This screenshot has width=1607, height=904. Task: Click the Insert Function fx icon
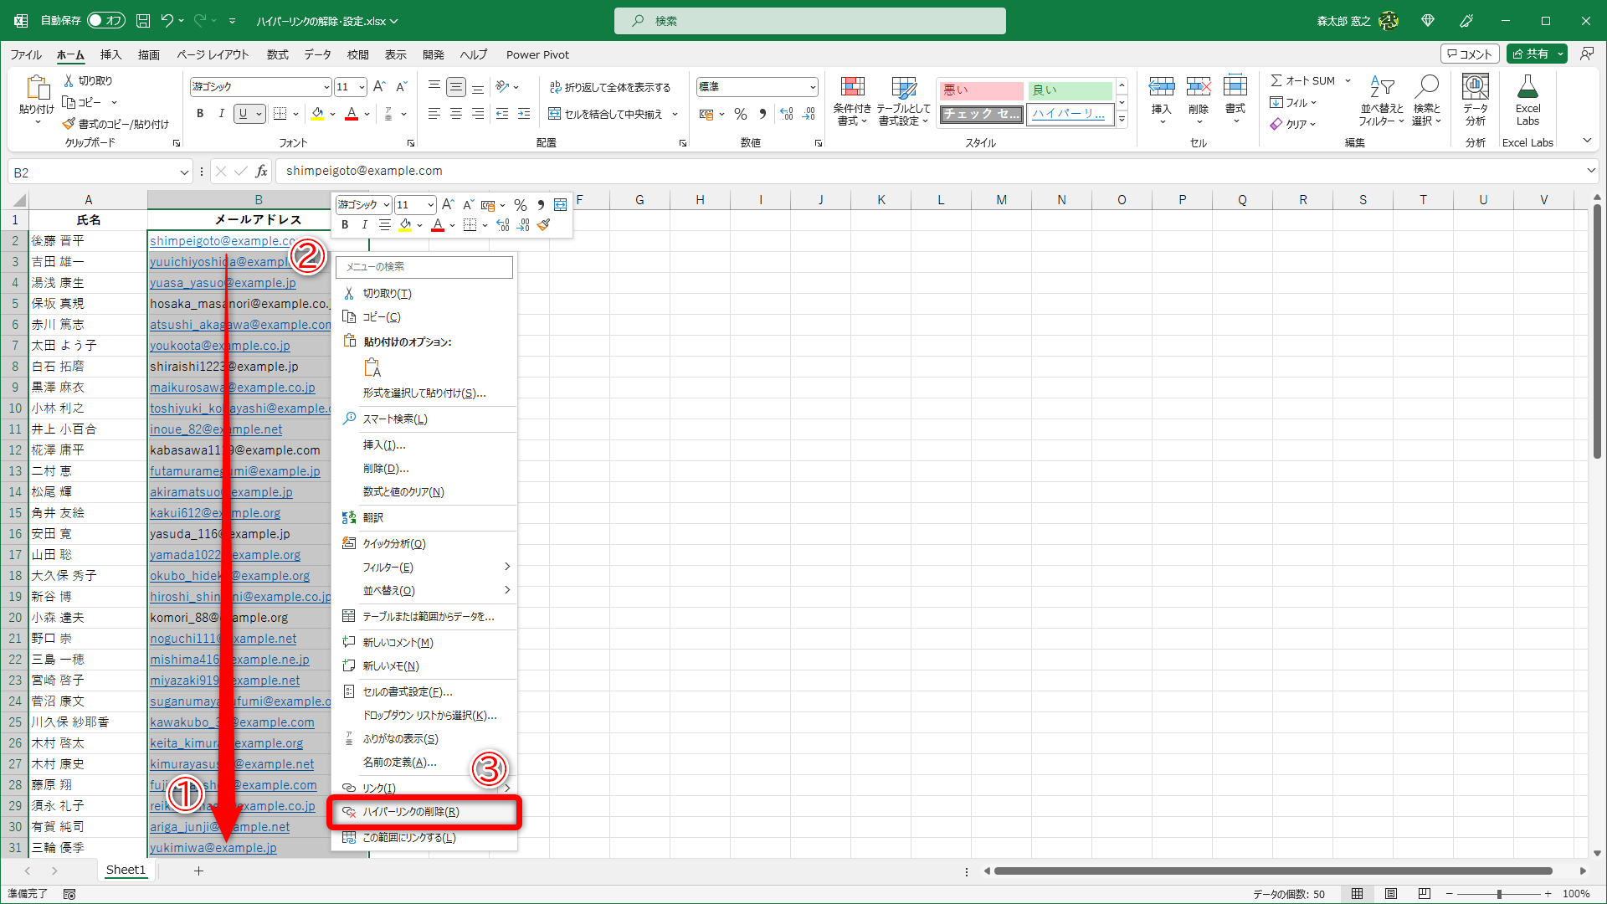261,172
